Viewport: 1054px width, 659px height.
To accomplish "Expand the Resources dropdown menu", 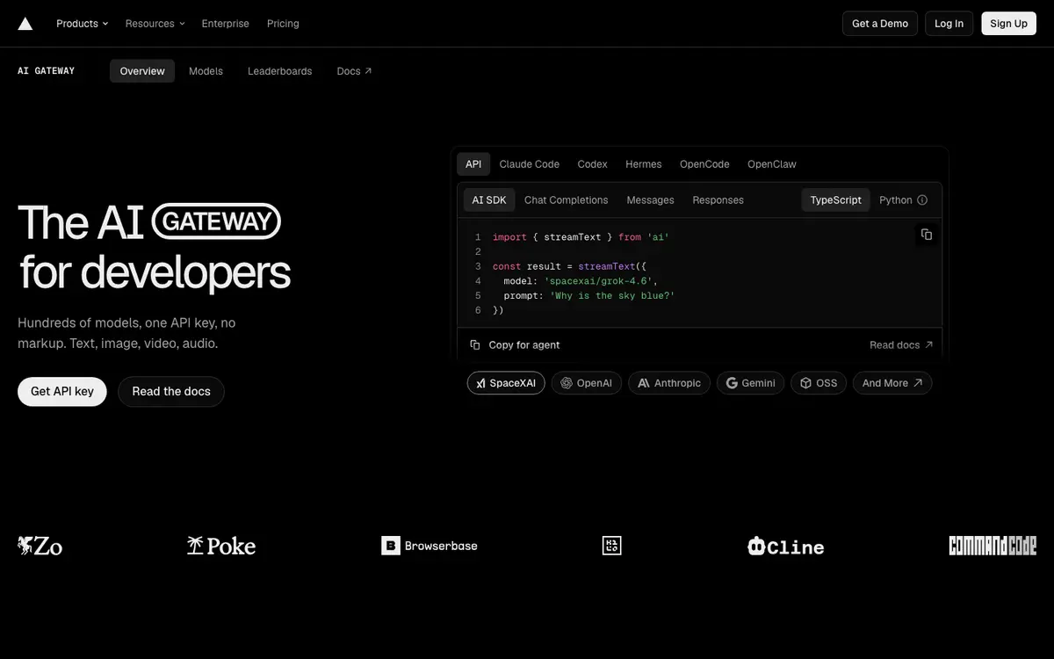I will (155, 24).
